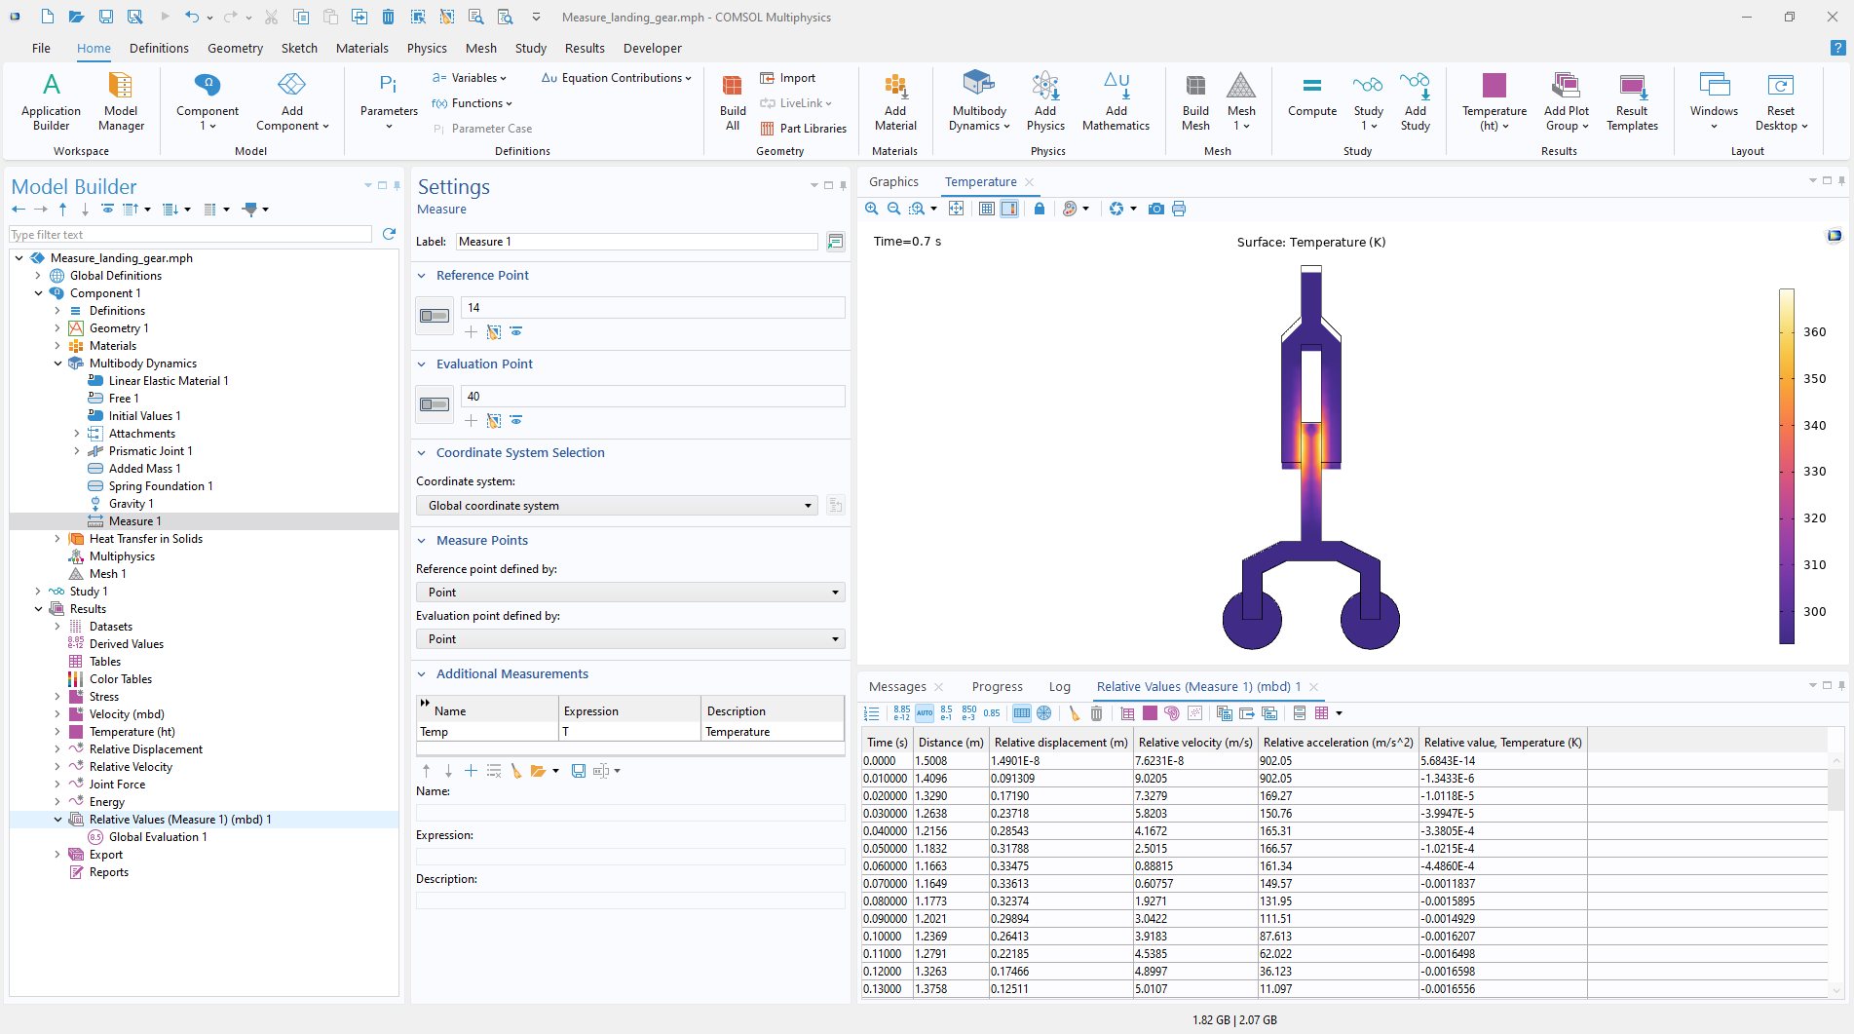Open the Help question mark icon
The image size is (1854, 1034).
(1837, 48)
